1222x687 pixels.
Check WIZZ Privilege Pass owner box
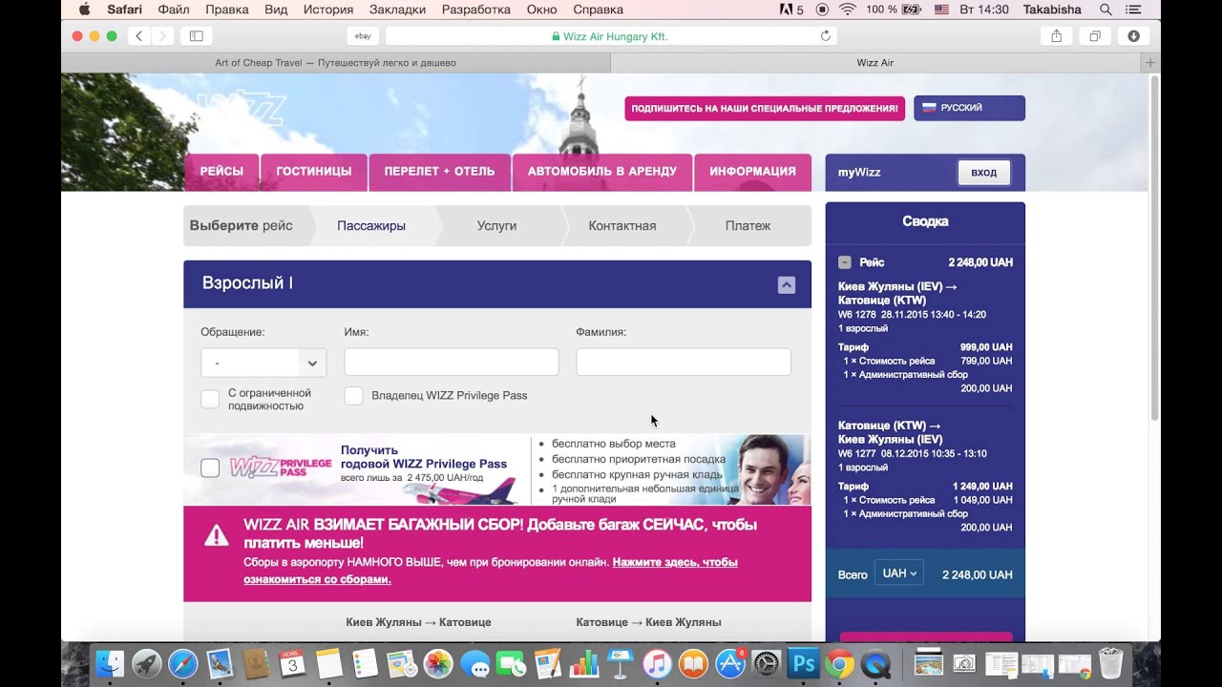tap(353, 395)
